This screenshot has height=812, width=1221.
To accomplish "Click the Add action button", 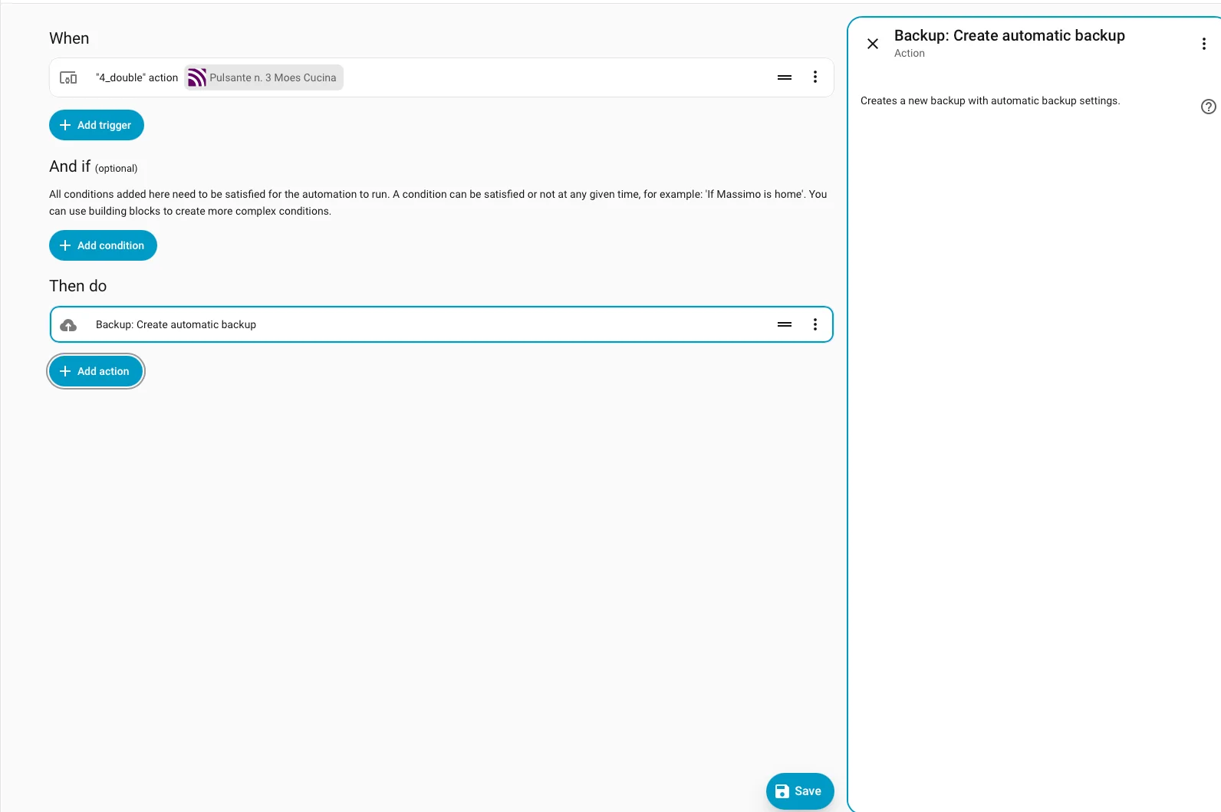I will (x=96, y=371).
